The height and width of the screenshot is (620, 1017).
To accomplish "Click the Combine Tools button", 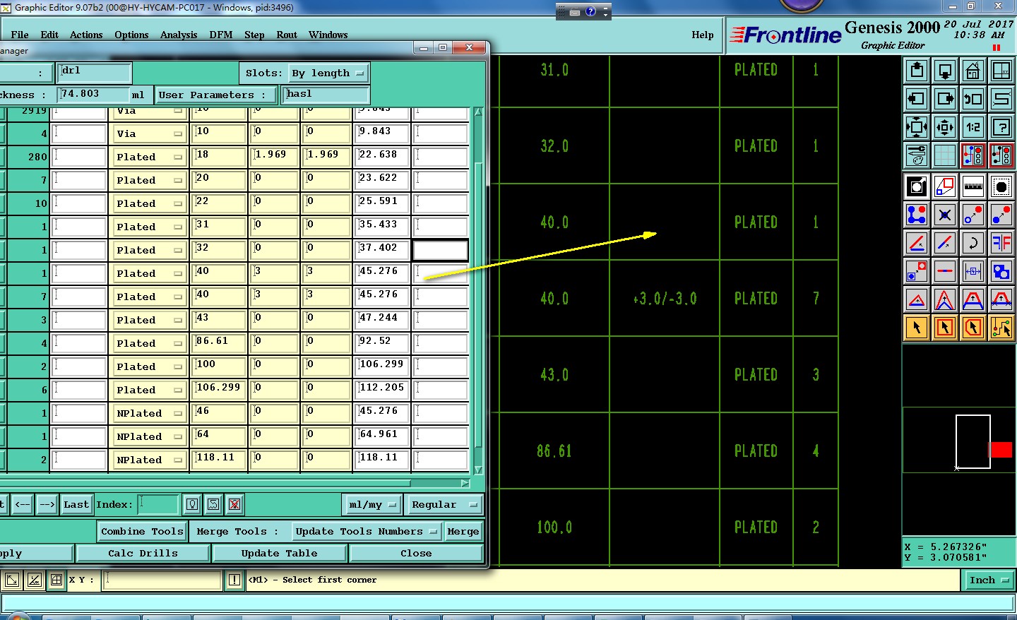I will 143,531.
